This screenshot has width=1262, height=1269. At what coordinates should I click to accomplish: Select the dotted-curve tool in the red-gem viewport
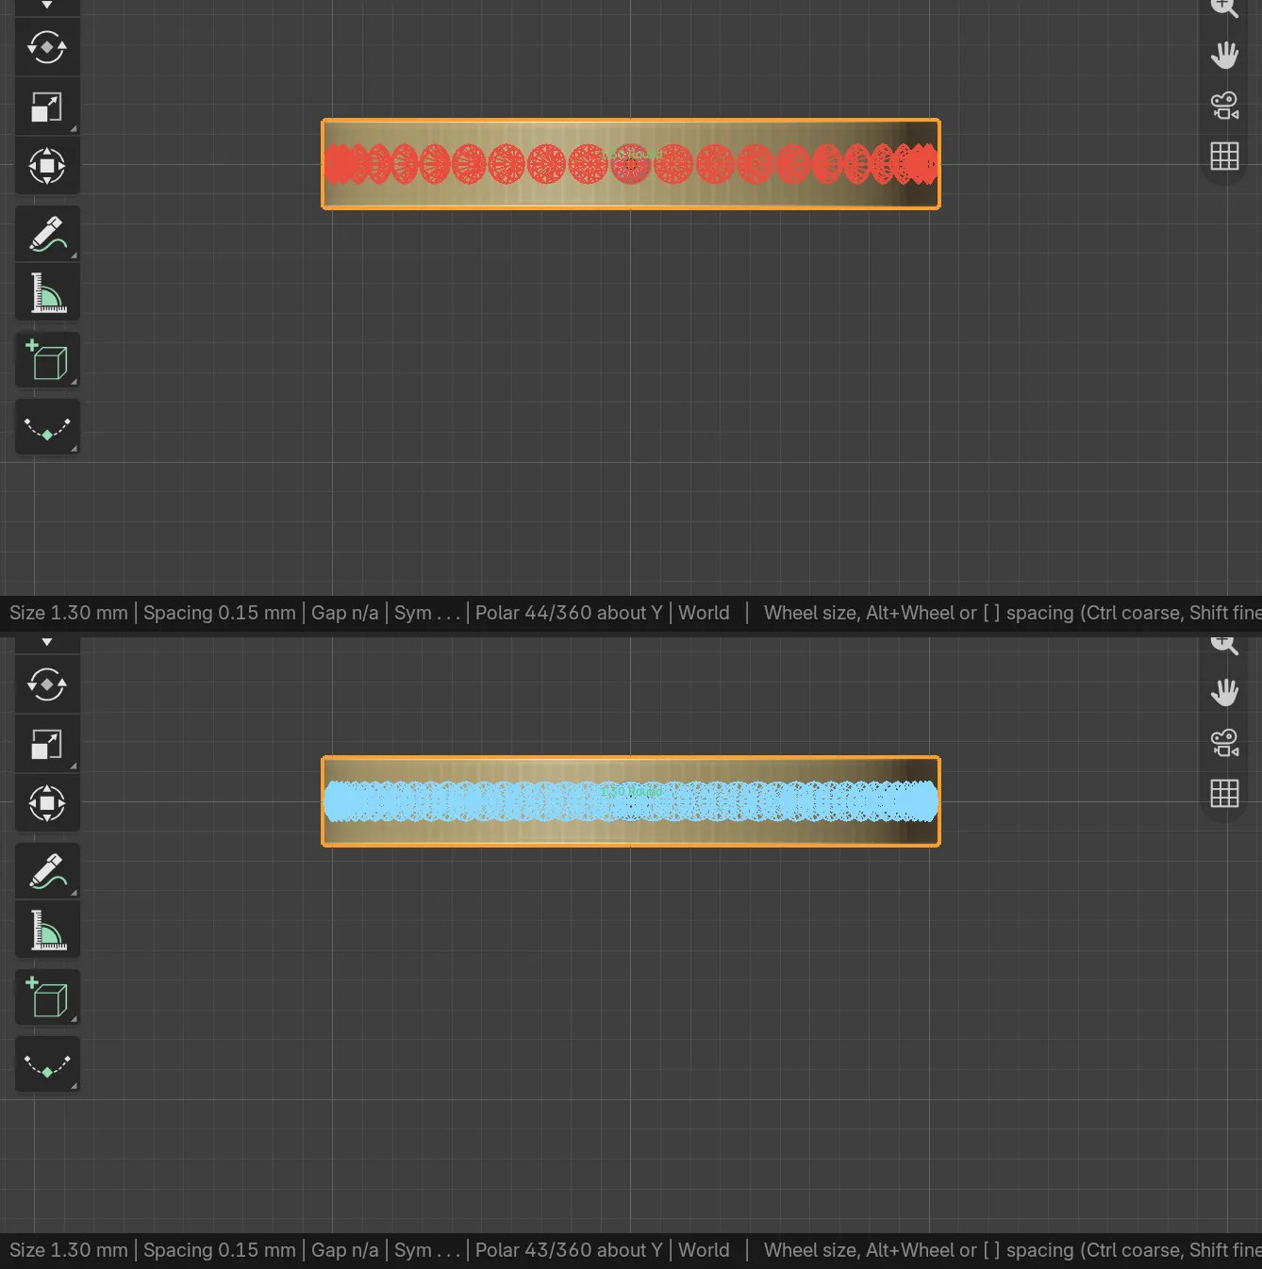pos(47,428)
